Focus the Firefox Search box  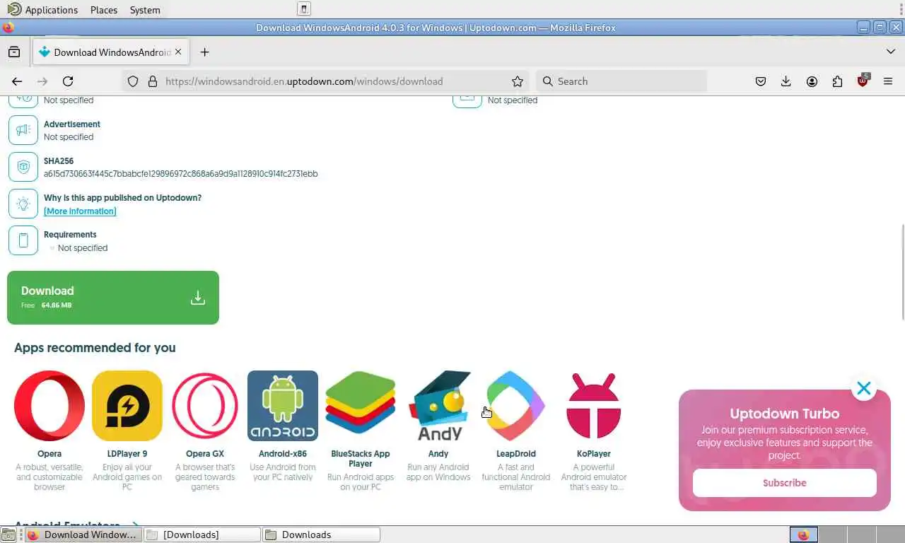coord(622,81)
